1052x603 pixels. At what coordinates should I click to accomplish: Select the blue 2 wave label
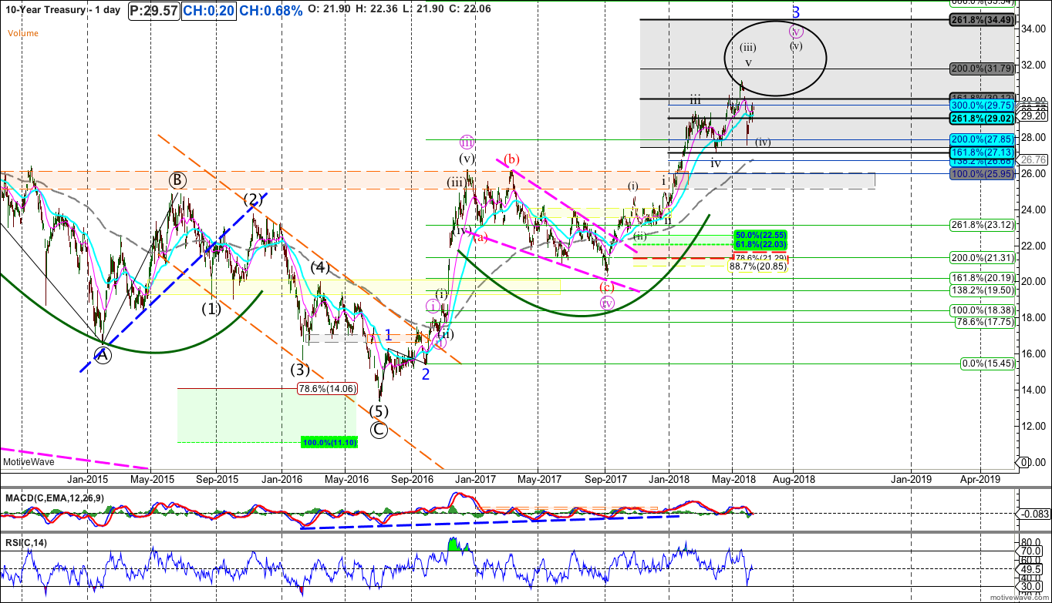(x=426, y=374)
